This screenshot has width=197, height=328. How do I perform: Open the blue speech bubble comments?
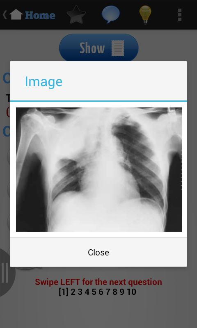[x=111, y=14]
